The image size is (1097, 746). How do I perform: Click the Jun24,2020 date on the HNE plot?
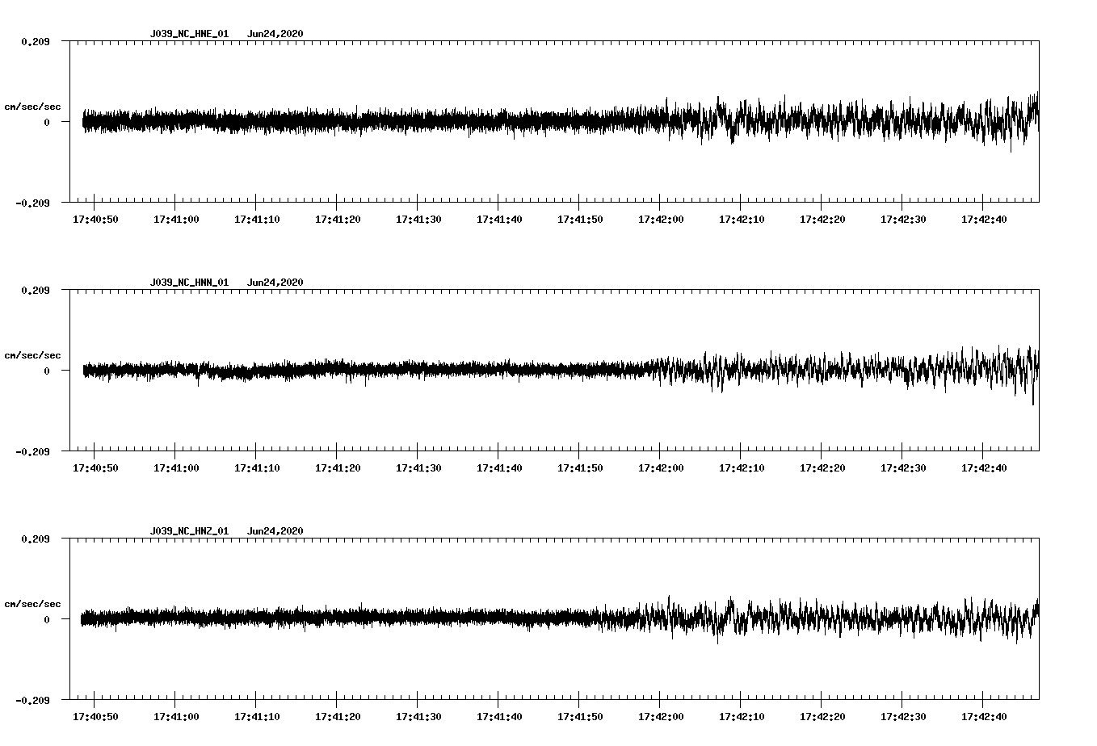tap(275, 34)
